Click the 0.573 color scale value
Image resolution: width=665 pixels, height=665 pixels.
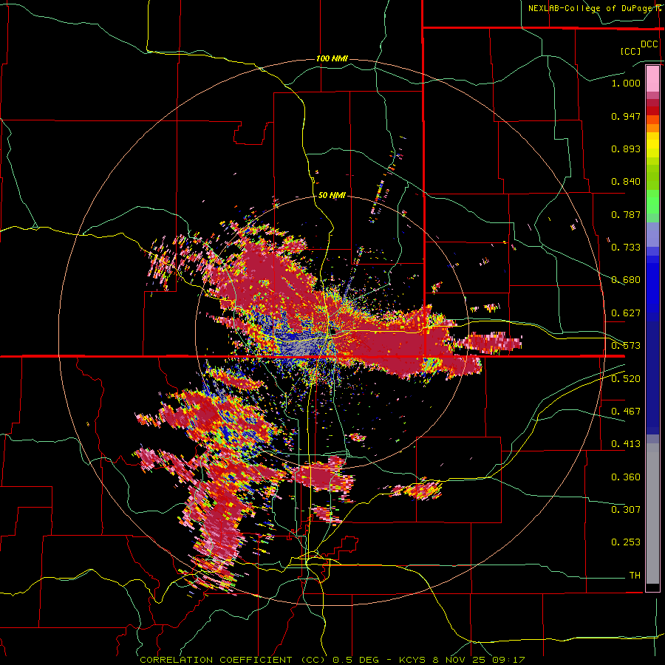[x=626, y=346]
